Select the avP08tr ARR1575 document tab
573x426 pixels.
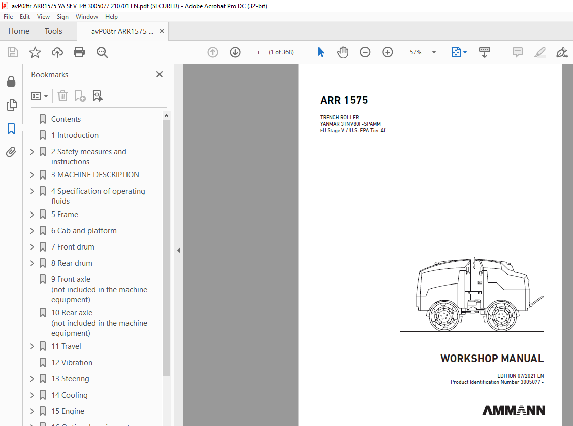122,32
